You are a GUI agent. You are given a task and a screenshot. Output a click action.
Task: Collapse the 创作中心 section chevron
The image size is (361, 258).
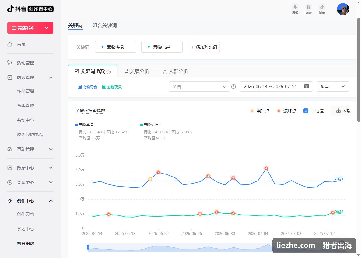(x=51, y=201)
